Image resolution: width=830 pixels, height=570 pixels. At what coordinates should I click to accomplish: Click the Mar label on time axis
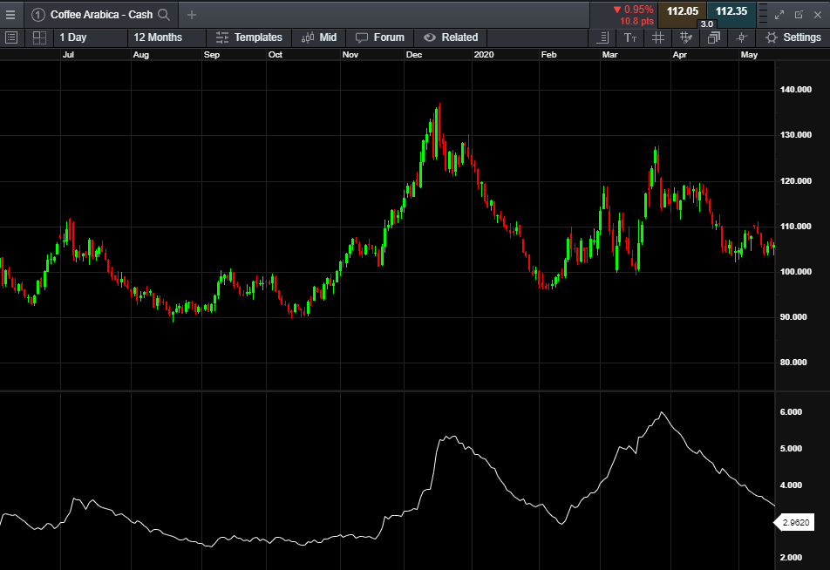coord(609,55)
